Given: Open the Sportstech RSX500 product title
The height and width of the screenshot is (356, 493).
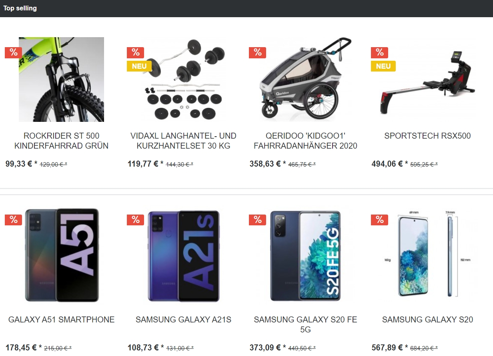Looking at the screenshot, I should point(427,136).
